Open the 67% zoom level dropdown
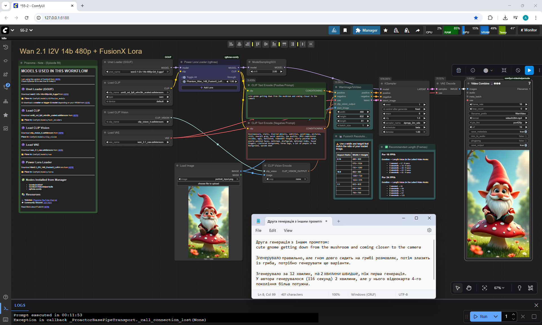Screen dimensions: 542x325 [x=499, y=288]
